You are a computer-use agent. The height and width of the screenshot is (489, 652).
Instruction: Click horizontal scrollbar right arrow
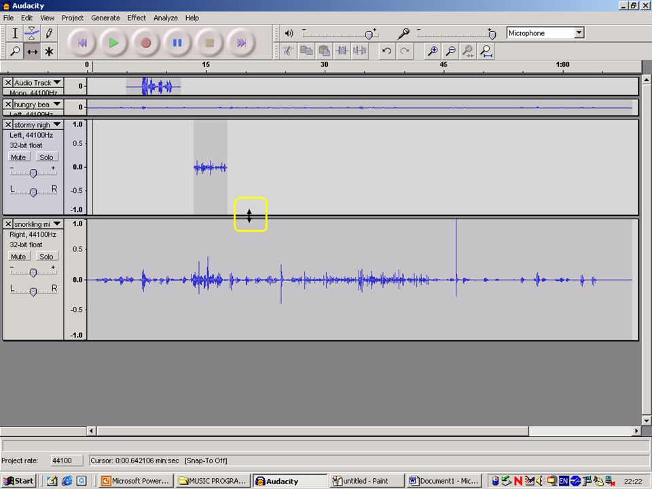pyautogui.click(x=636, y=431)
